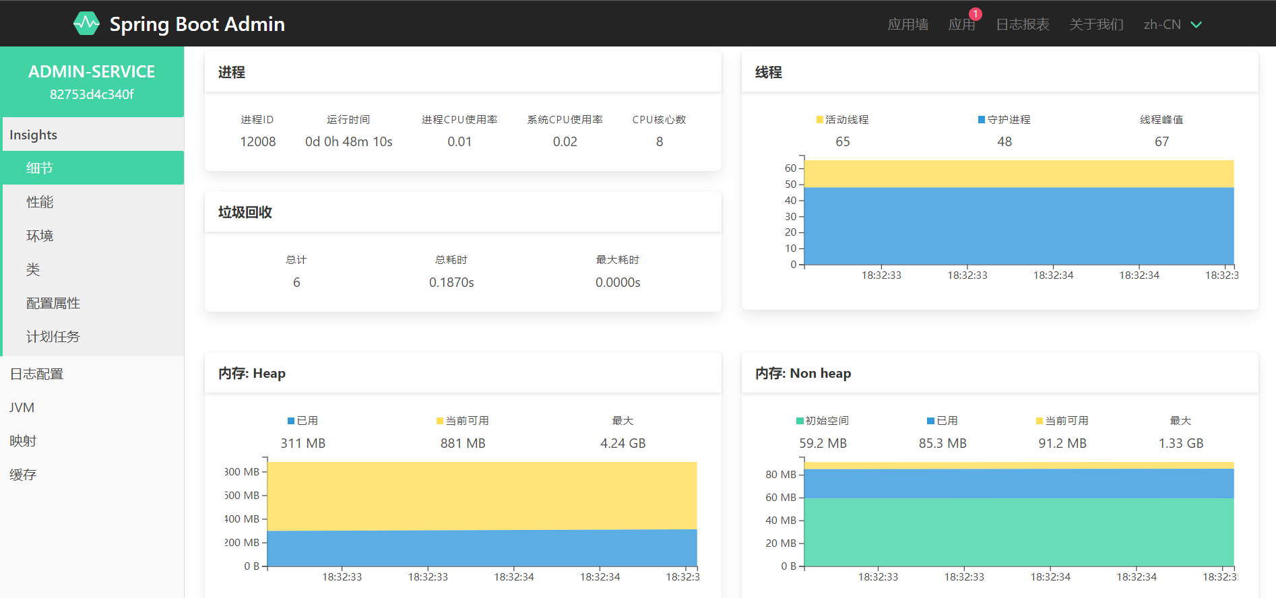Click the Spring Boot Admin heartbeat logo

tap(86, 24)
